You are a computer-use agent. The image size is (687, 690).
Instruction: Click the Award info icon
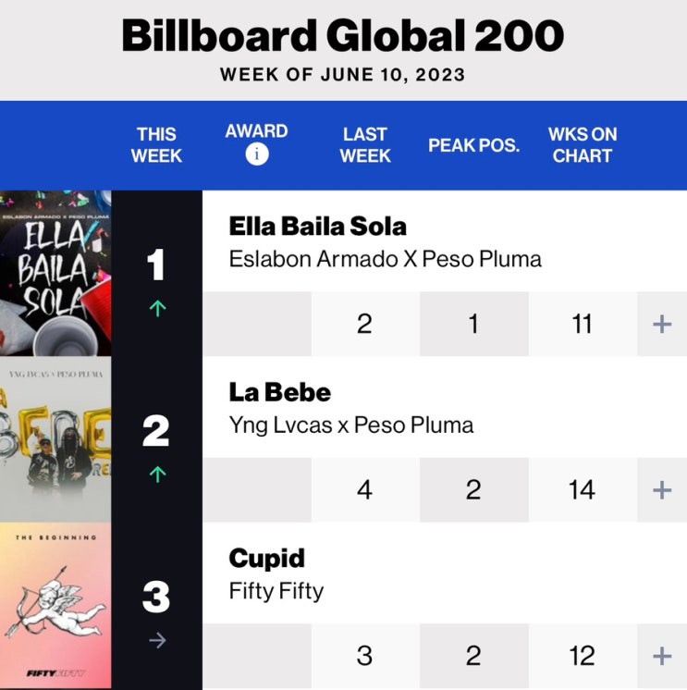pyautogui.click(x=257, y=154)
